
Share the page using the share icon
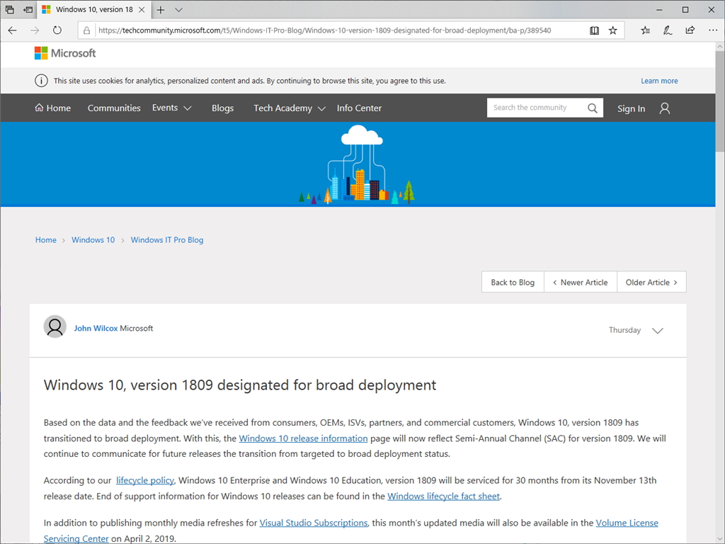tap(689, 30)
